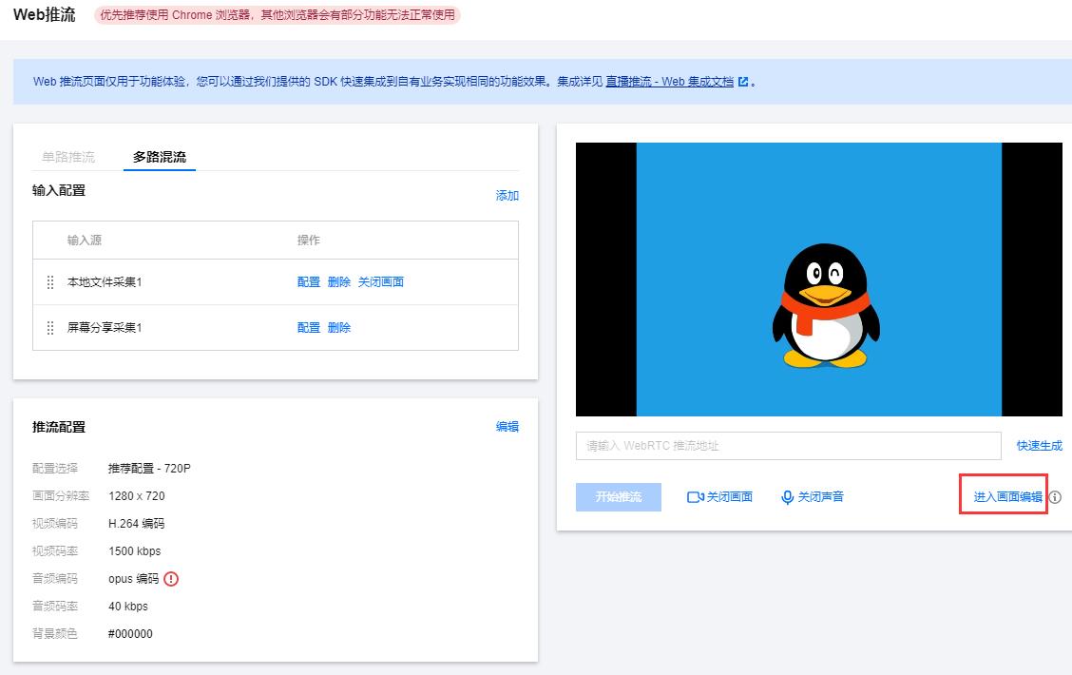Click the 40 kbps audio bitrate value

click(x=128, y=606)
